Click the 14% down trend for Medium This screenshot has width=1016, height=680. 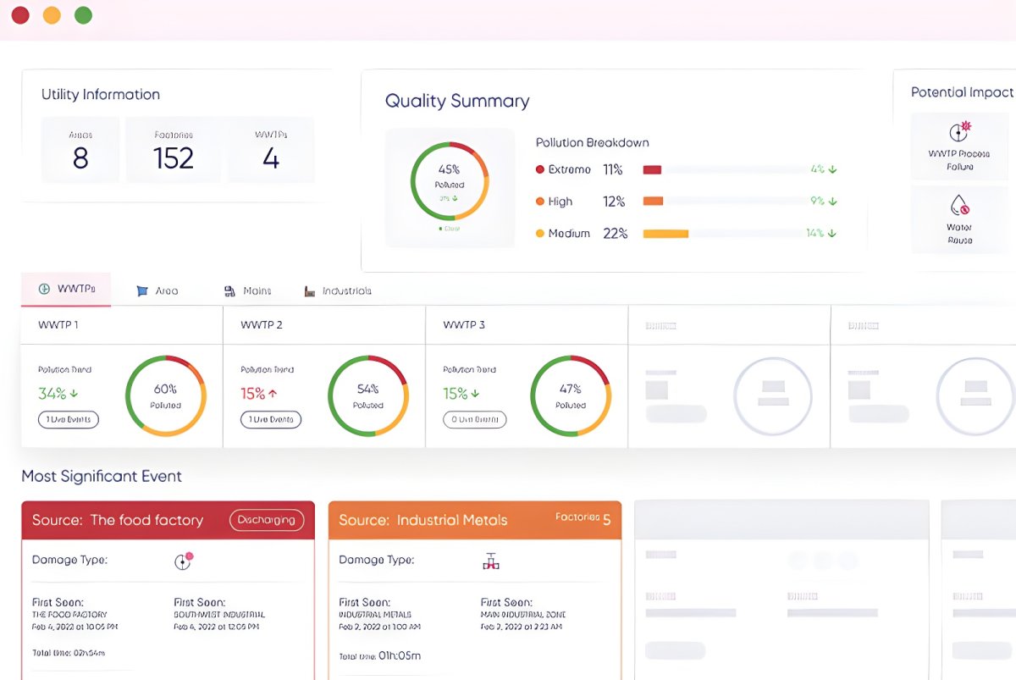coord(821,233)
